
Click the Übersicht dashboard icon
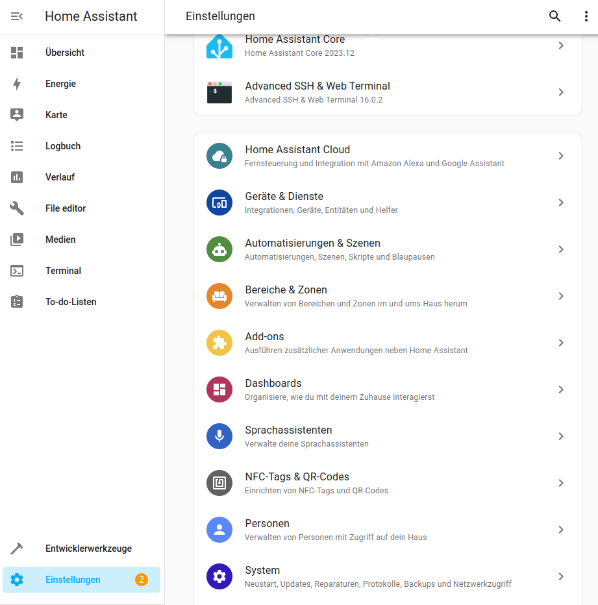pyautogui.click(x=17, y=53)
